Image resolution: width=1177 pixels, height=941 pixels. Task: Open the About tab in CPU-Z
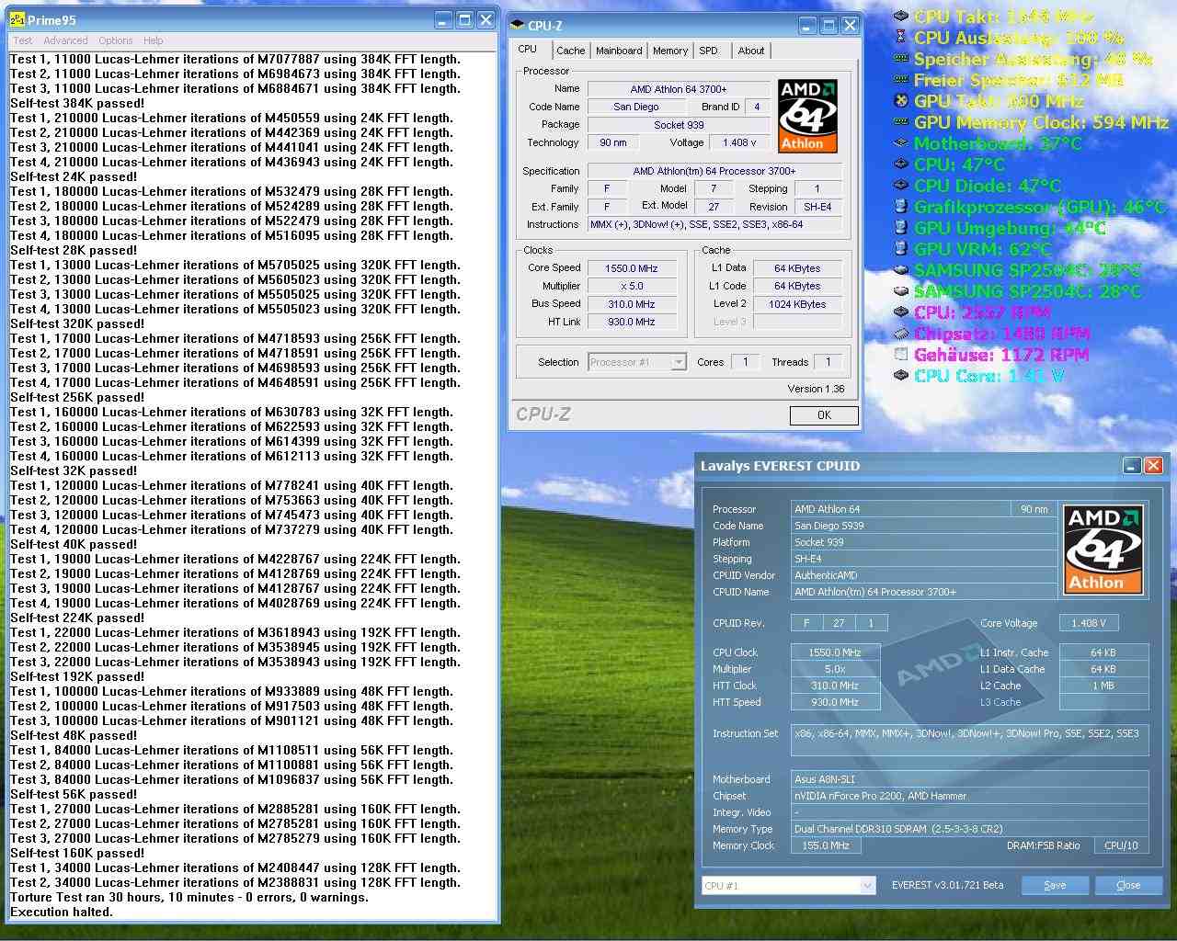pos(751,51)
